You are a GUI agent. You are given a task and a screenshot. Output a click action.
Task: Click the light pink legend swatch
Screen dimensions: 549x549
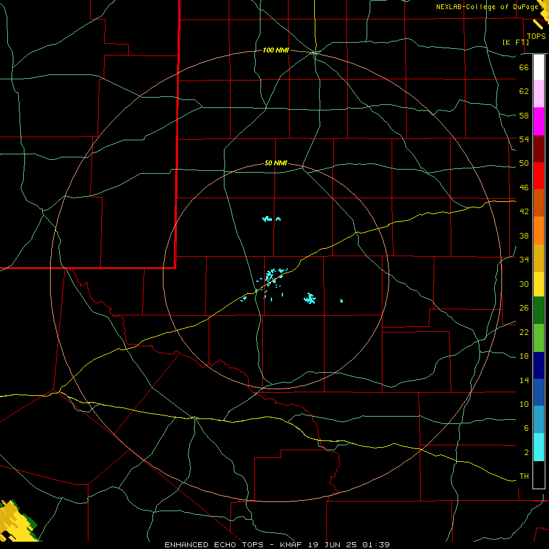pyautogui.click(x=539, y=93)
